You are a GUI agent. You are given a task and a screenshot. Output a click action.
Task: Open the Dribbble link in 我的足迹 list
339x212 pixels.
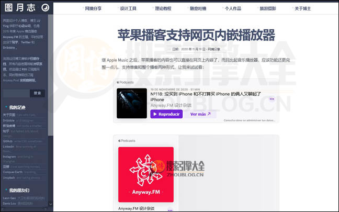coord(9,120)
